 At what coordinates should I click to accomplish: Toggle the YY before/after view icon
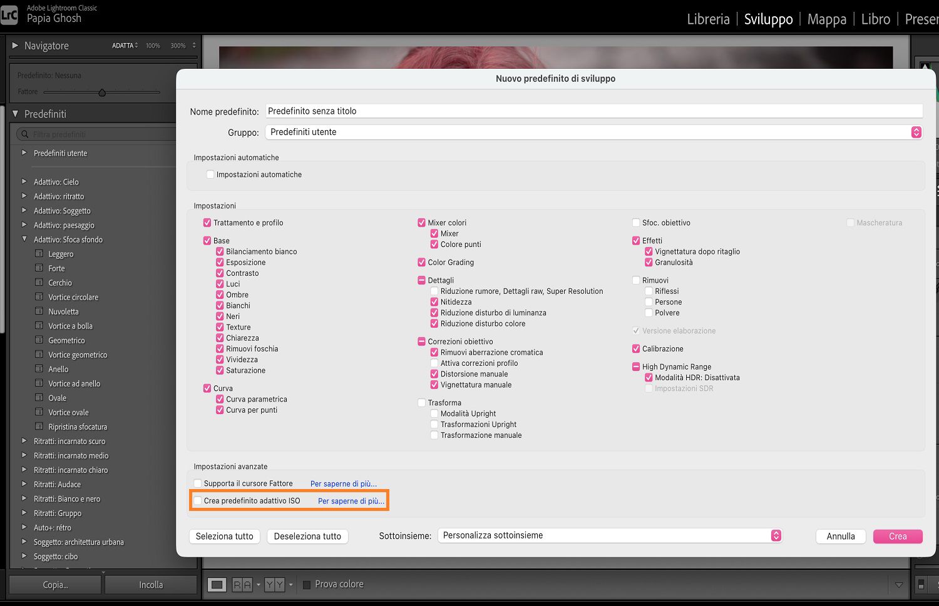[x=274, y=585]
